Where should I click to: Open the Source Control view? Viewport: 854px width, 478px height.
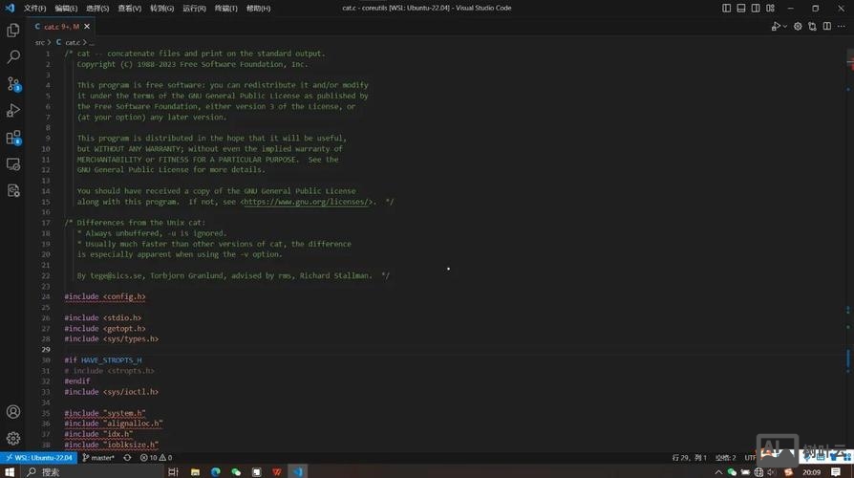(13, 84)
